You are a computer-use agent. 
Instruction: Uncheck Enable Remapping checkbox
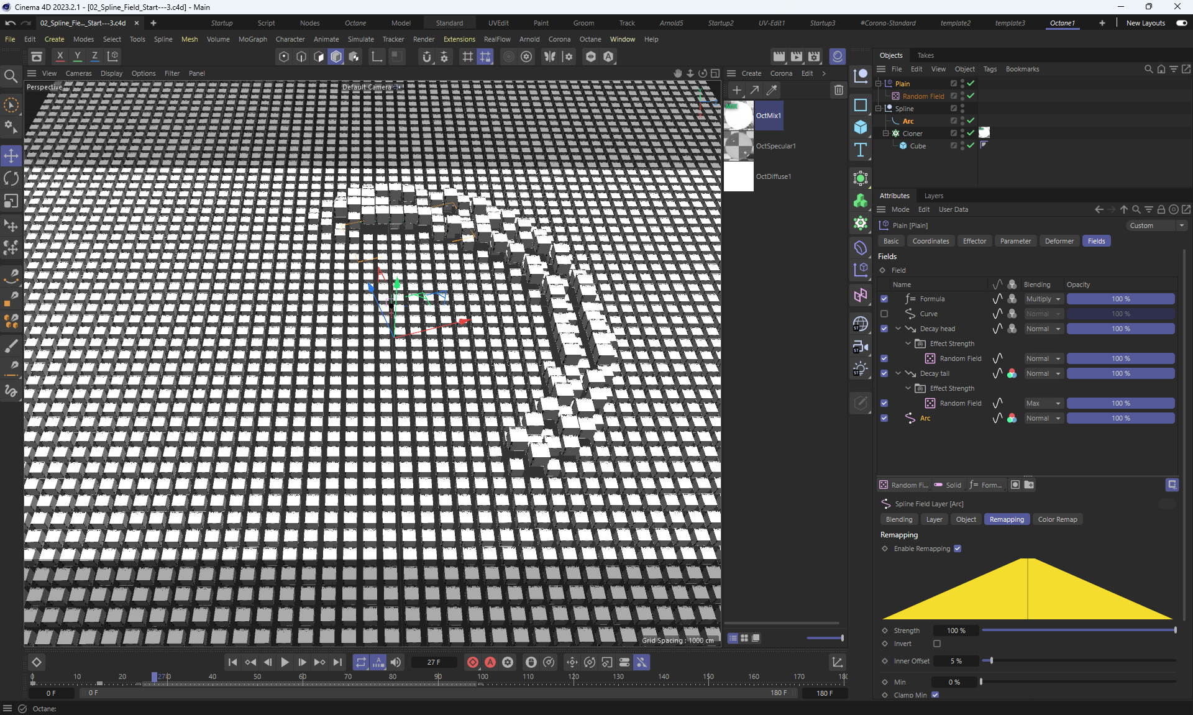coord(958,549)
